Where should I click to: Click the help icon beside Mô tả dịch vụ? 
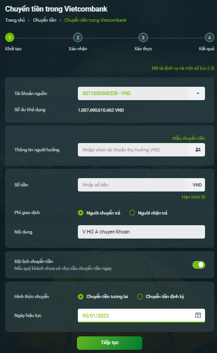[212, 68]
